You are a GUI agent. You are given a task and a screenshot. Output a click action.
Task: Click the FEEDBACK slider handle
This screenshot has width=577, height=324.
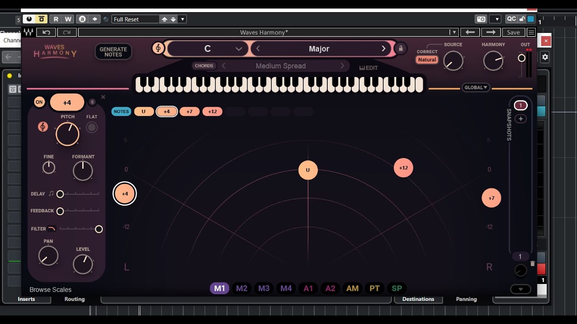tap(60, 211)
